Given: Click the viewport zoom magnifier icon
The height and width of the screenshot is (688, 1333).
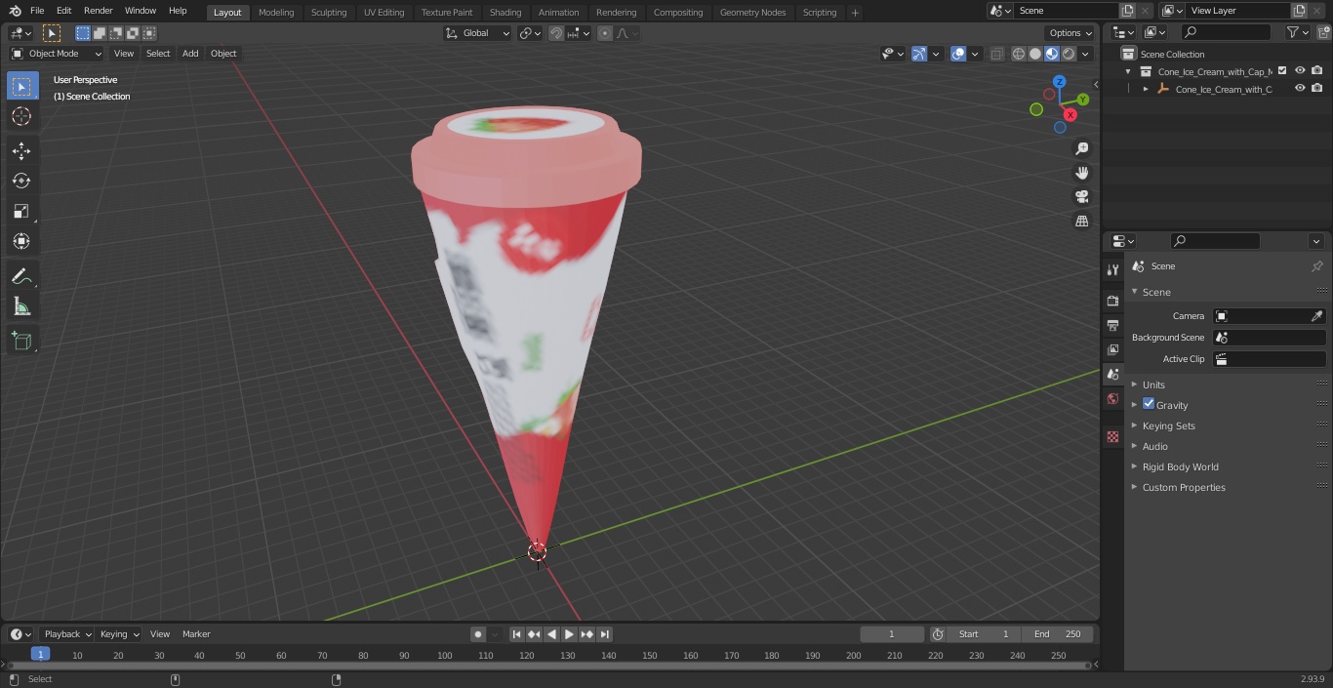Looking at the screenshot, I should 1081,148.
